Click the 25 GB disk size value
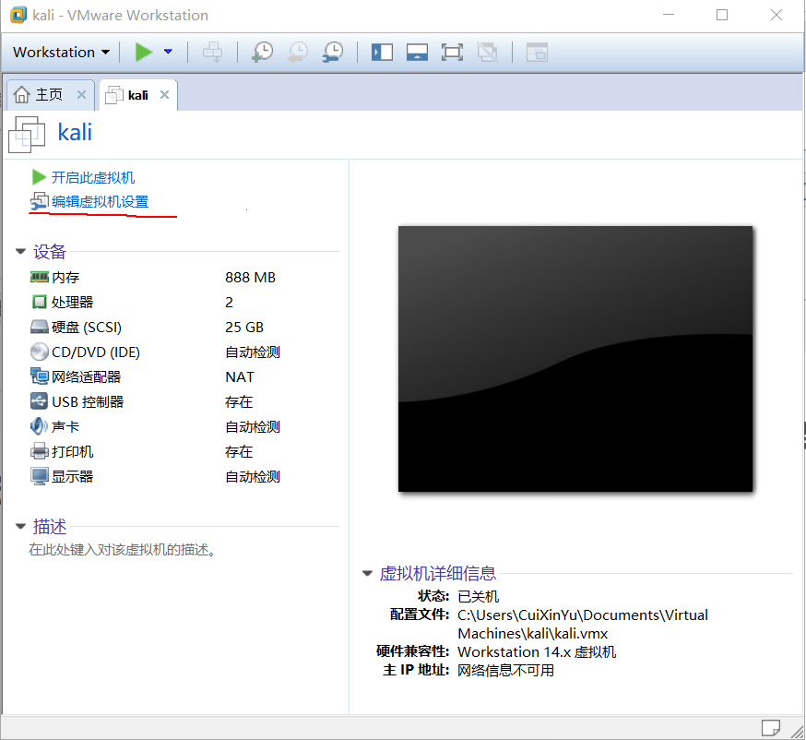 (x=244, y=327)
